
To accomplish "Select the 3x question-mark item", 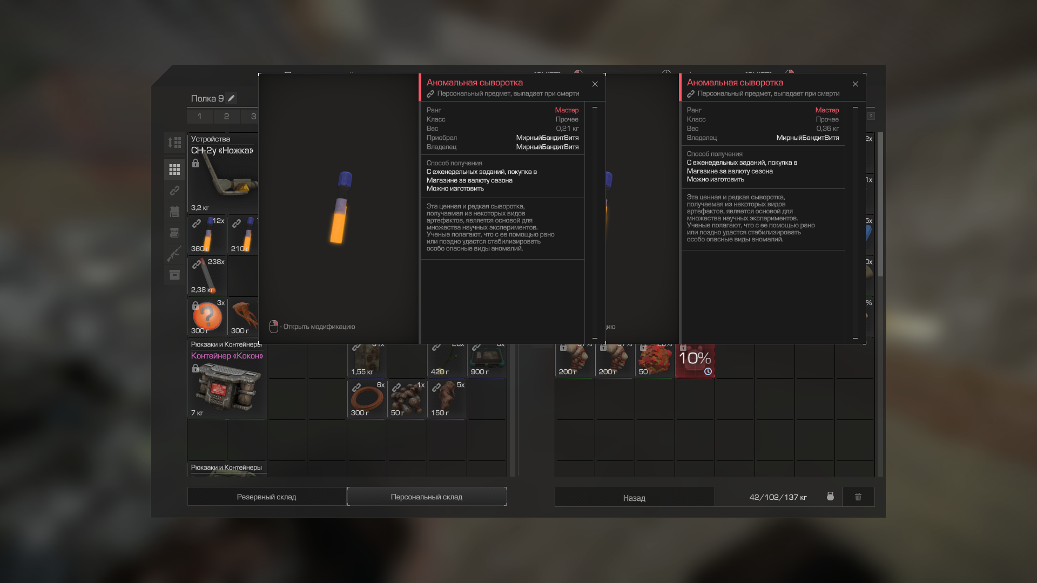I will coord(207,317).
